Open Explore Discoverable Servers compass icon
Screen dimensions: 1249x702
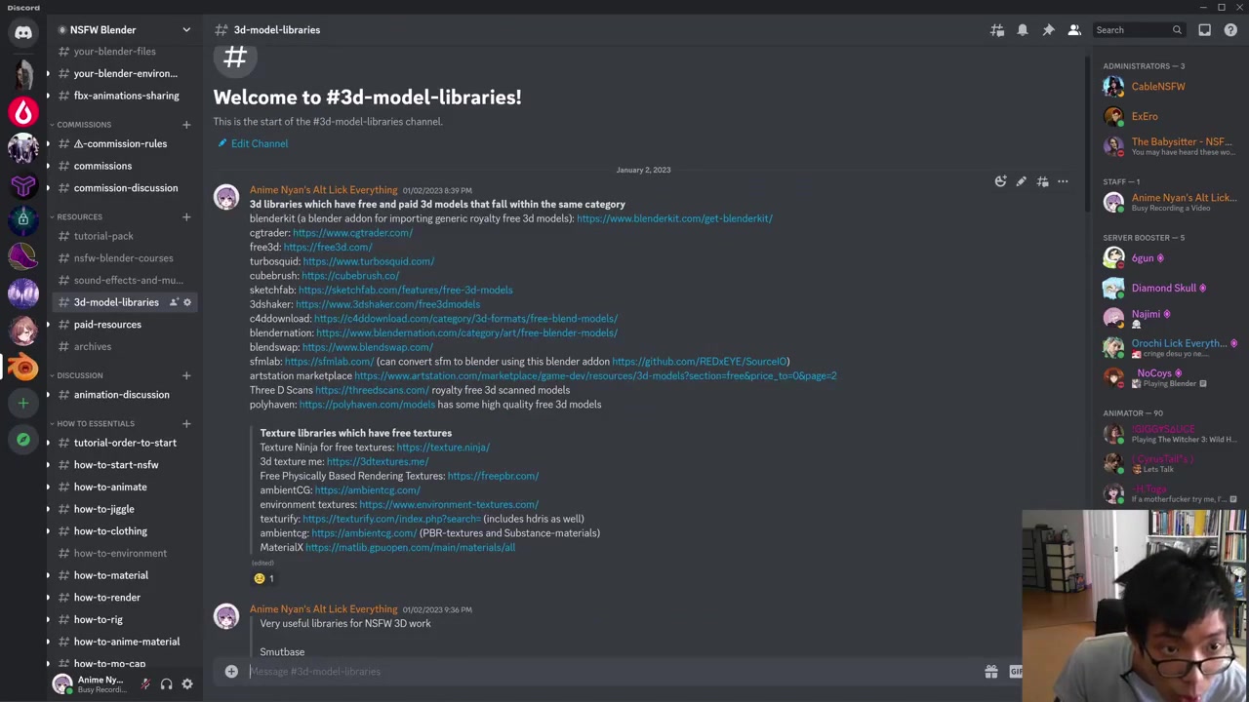(23, 440)
